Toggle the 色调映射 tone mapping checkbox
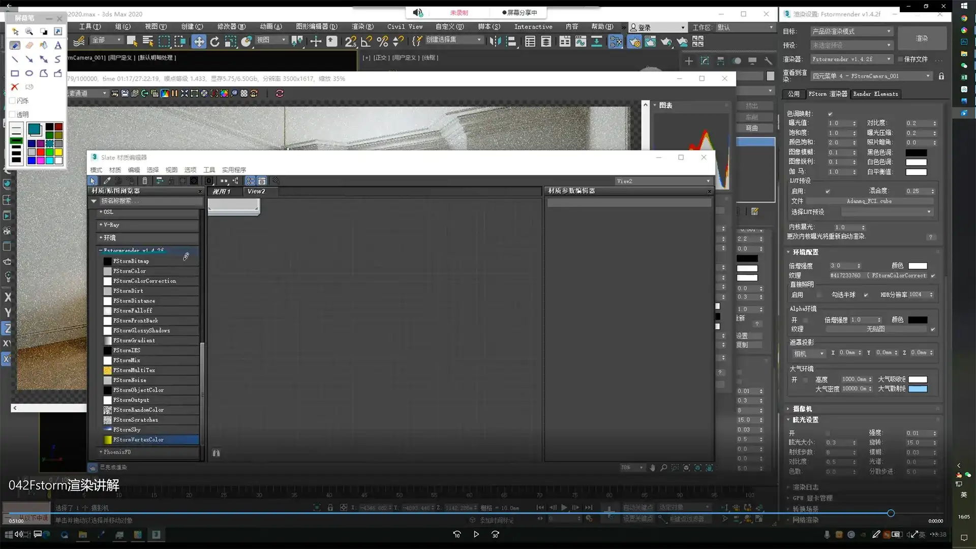 pos(830,114)
